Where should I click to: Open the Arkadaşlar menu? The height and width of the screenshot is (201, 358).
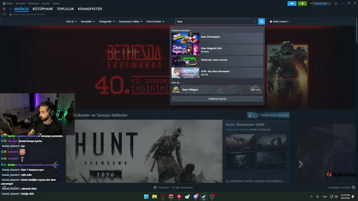pyautogui.click(x=34, y=3)
